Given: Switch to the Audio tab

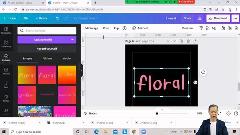Looking at the screenshot, I should point(67,58).
